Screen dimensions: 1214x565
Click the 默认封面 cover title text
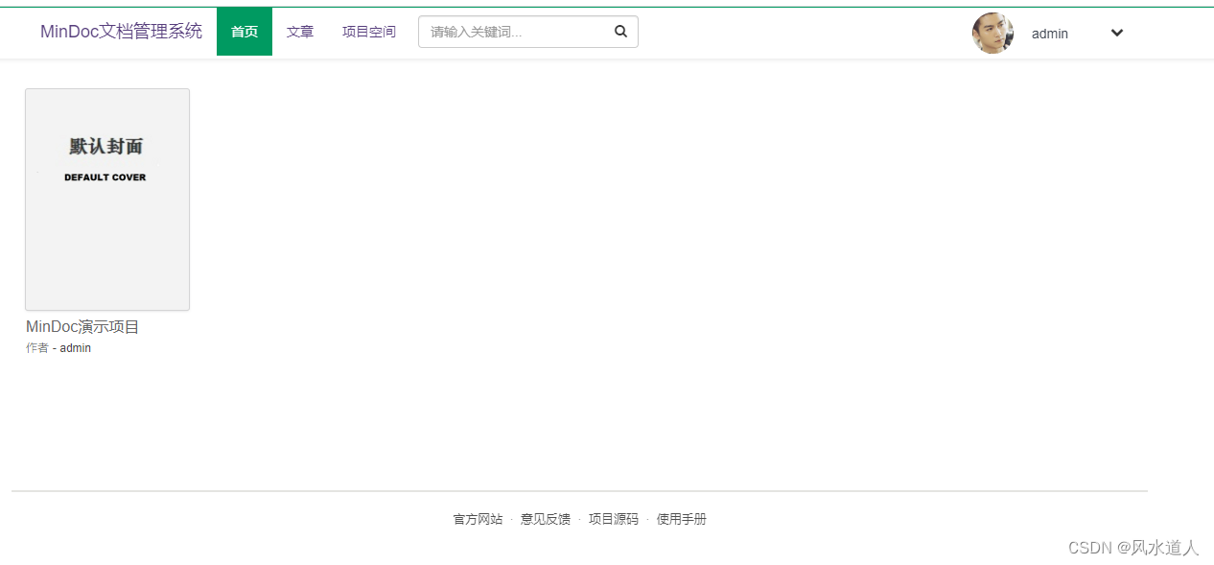tap(105, 147)
